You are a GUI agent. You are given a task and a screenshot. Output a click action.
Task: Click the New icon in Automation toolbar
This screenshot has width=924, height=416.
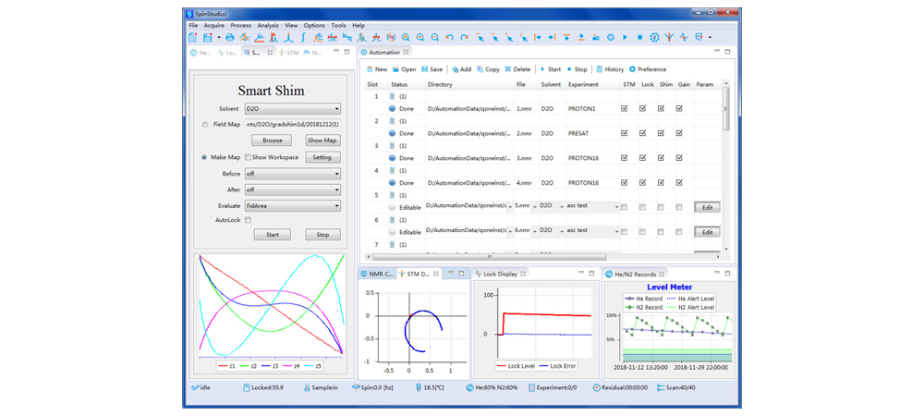[x=370, y=69]
